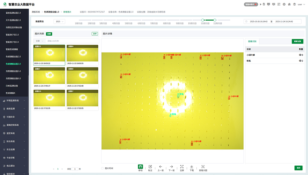This screenshot has width=308, height=175.
Task: Open 全屏 fullscreen view
Action: (182, 167)
